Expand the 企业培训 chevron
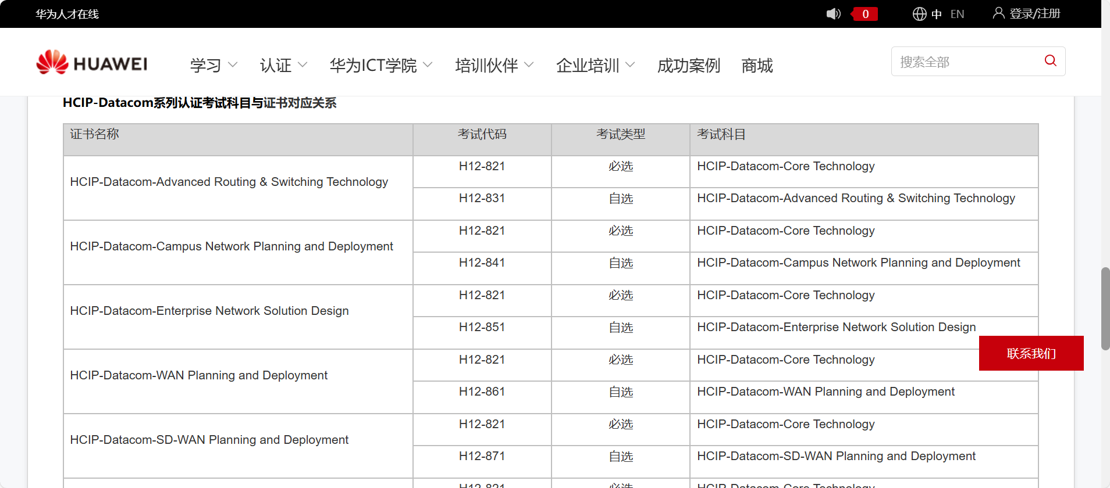 coord(630,64)
